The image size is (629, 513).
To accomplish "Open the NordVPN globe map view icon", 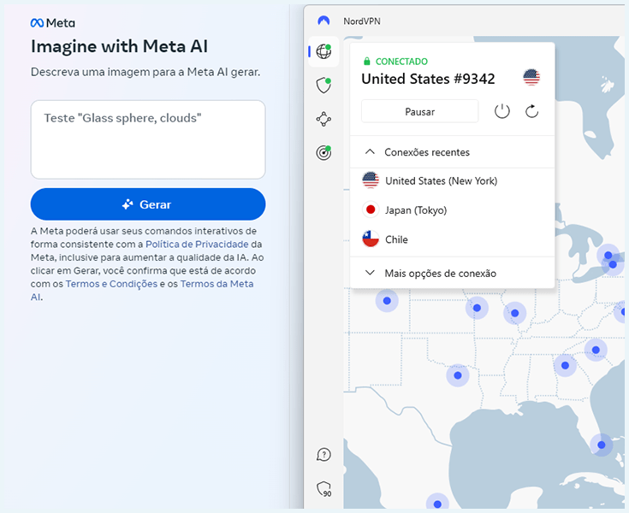I will pos(323,51).
